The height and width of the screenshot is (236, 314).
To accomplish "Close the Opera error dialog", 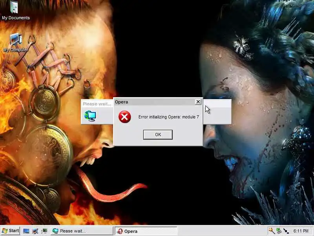I will [x=198, y=102].
